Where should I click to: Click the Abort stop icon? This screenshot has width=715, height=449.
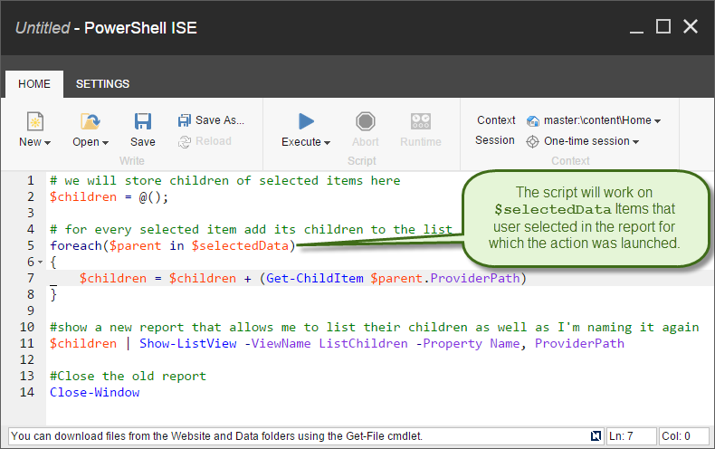(x=366, y=121)
